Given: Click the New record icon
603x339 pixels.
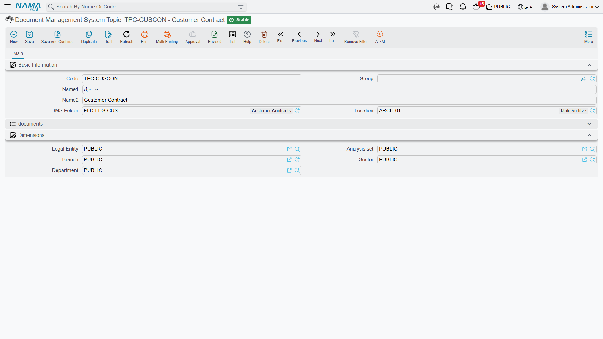Looking at the screenshot, I should [x=14, y=37].
